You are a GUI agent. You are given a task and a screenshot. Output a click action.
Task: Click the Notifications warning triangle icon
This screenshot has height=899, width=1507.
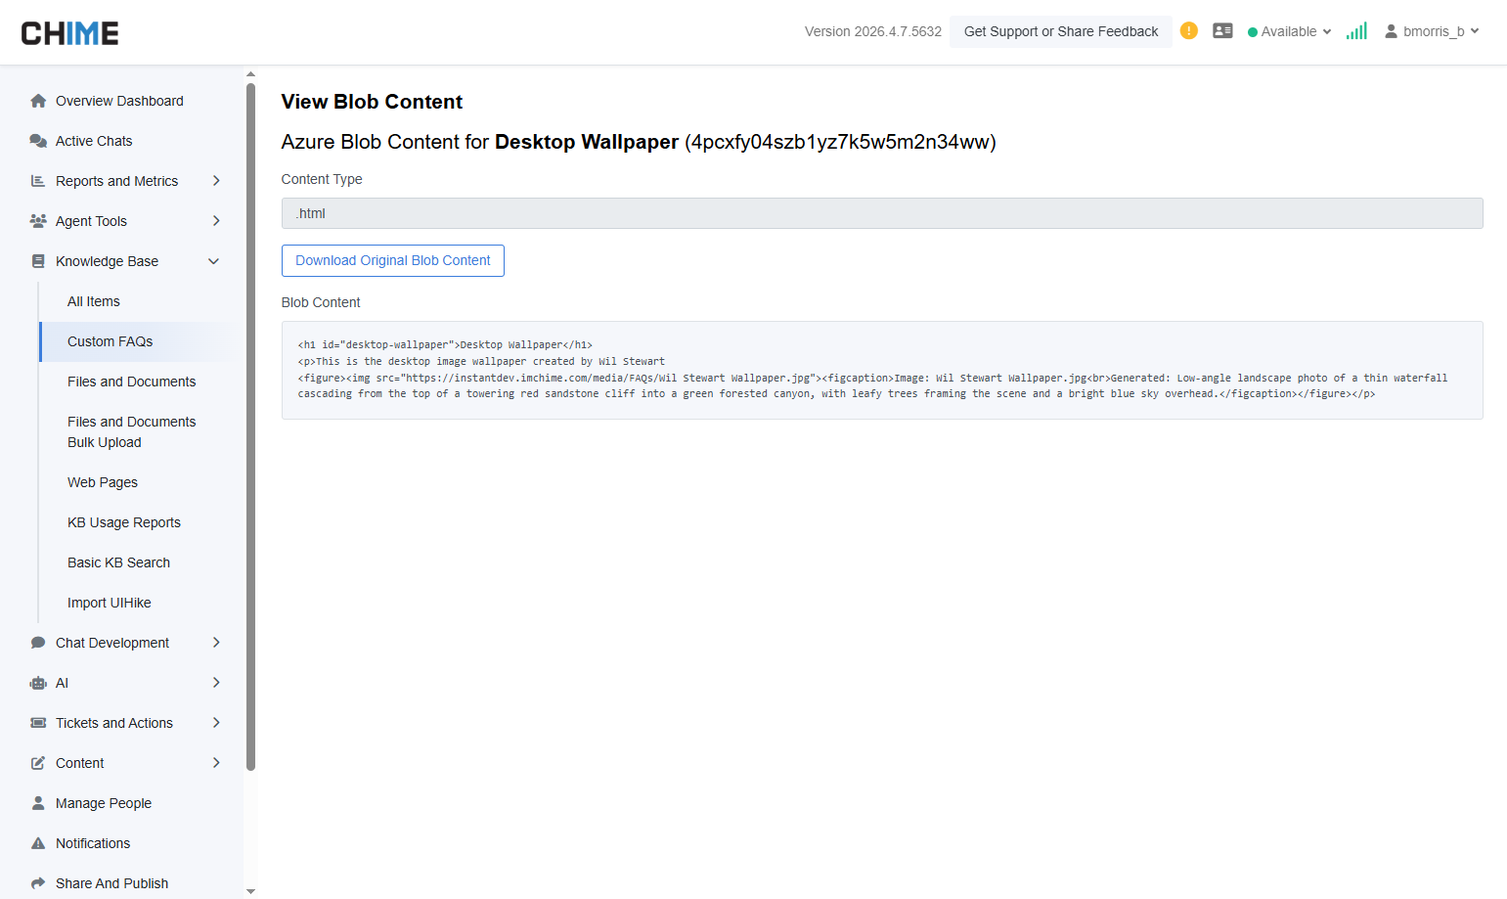click(x=38, y=843)
